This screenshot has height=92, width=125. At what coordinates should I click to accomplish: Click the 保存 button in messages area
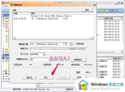click(x=87, y=10)
